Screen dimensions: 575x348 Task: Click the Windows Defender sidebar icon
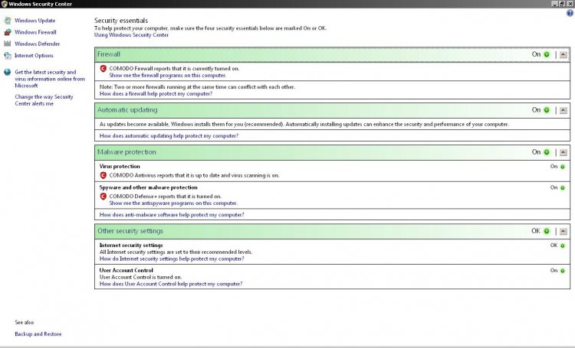[8, 44]
